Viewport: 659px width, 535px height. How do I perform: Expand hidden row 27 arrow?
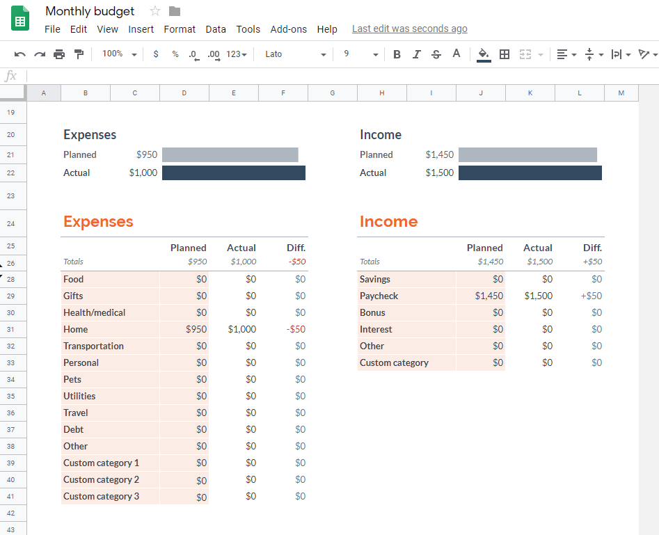click(x=1, y=276)
